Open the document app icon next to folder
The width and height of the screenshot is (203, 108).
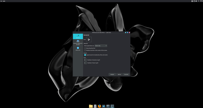[95, 106]
